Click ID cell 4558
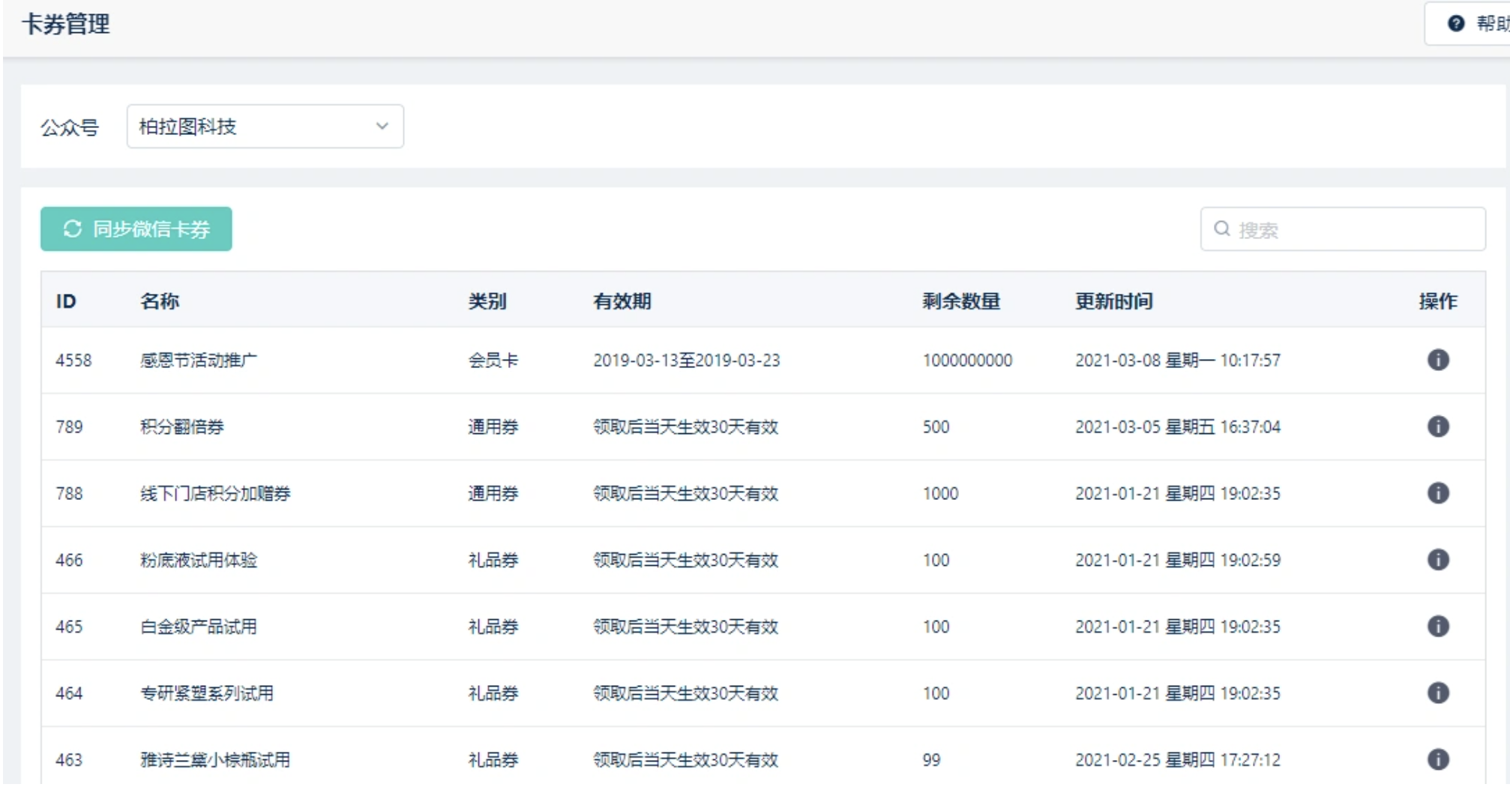 (73, 361)
